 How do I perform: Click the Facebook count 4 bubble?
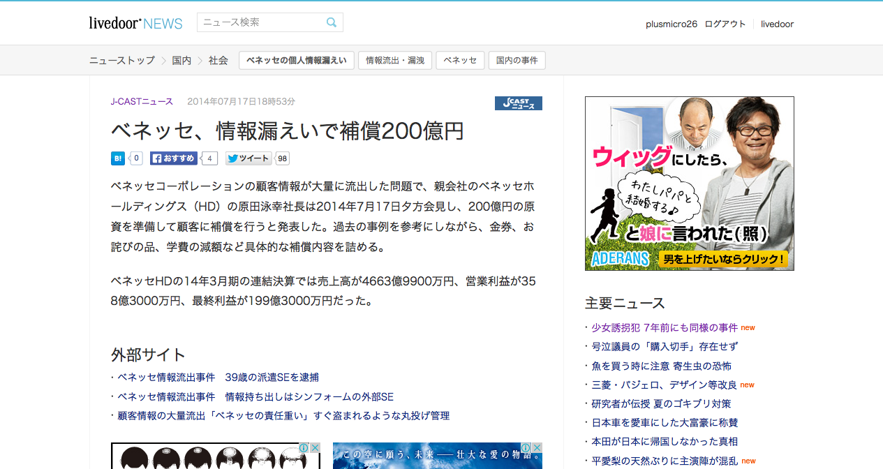click(x=210, y=158)
